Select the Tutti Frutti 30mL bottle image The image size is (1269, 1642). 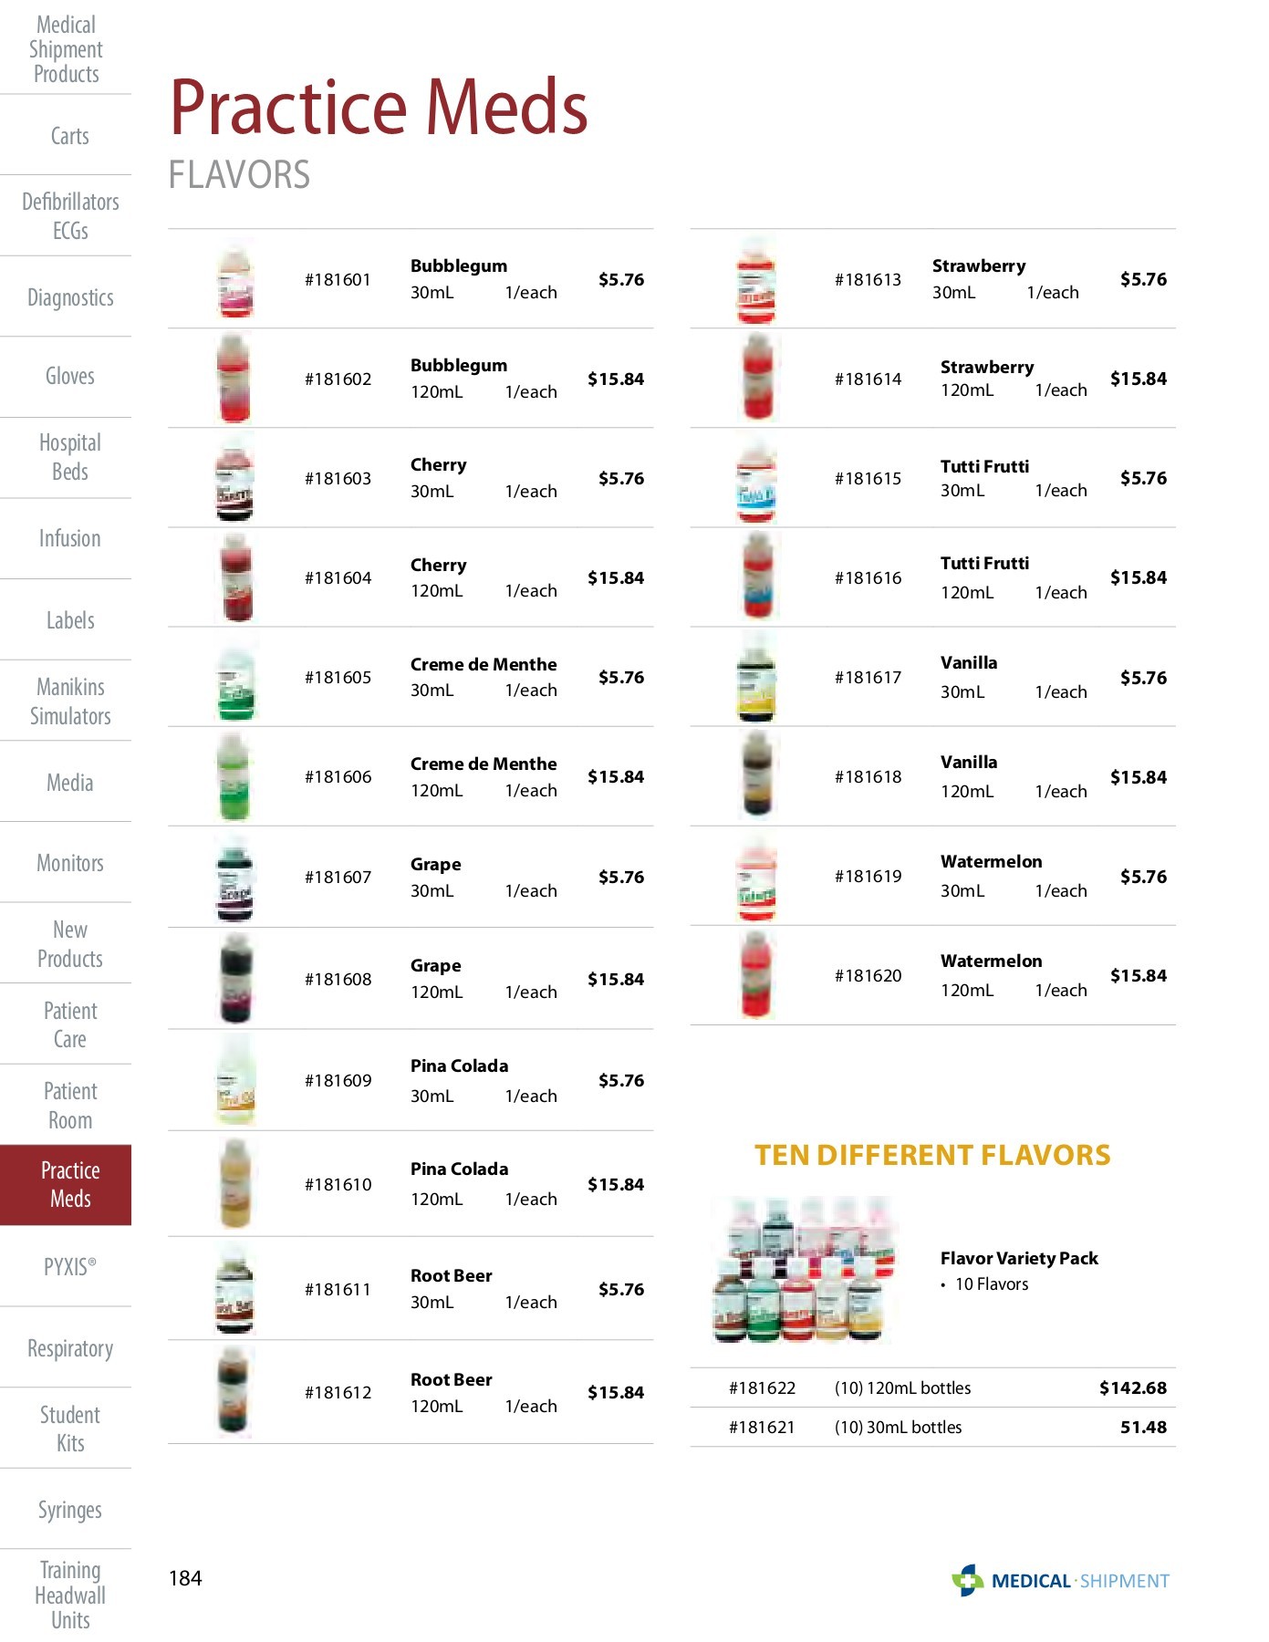click(756, 479)
